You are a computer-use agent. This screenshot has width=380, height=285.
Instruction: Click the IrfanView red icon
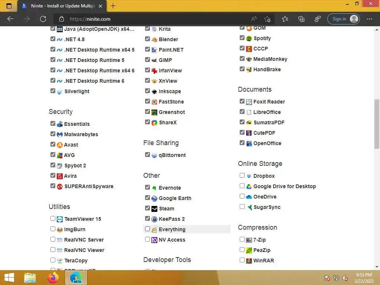(154, 71)
